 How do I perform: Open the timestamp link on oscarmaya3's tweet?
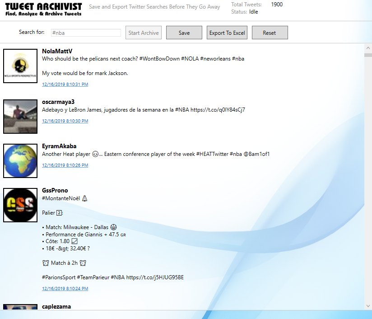(x=65, y=121)
